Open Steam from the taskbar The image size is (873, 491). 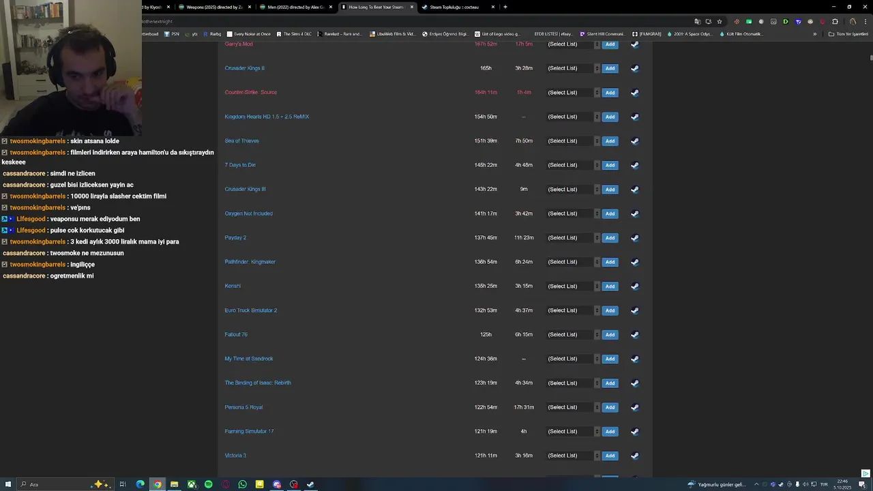[x=310, y=484]
